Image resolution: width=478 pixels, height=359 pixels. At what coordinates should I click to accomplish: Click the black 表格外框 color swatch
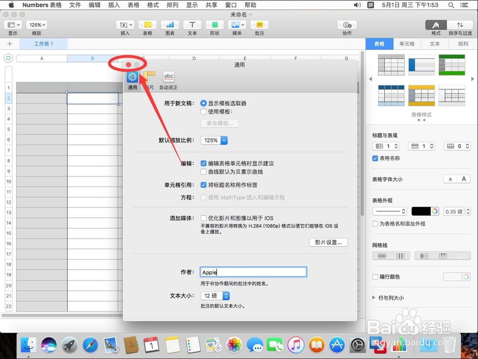422,211
